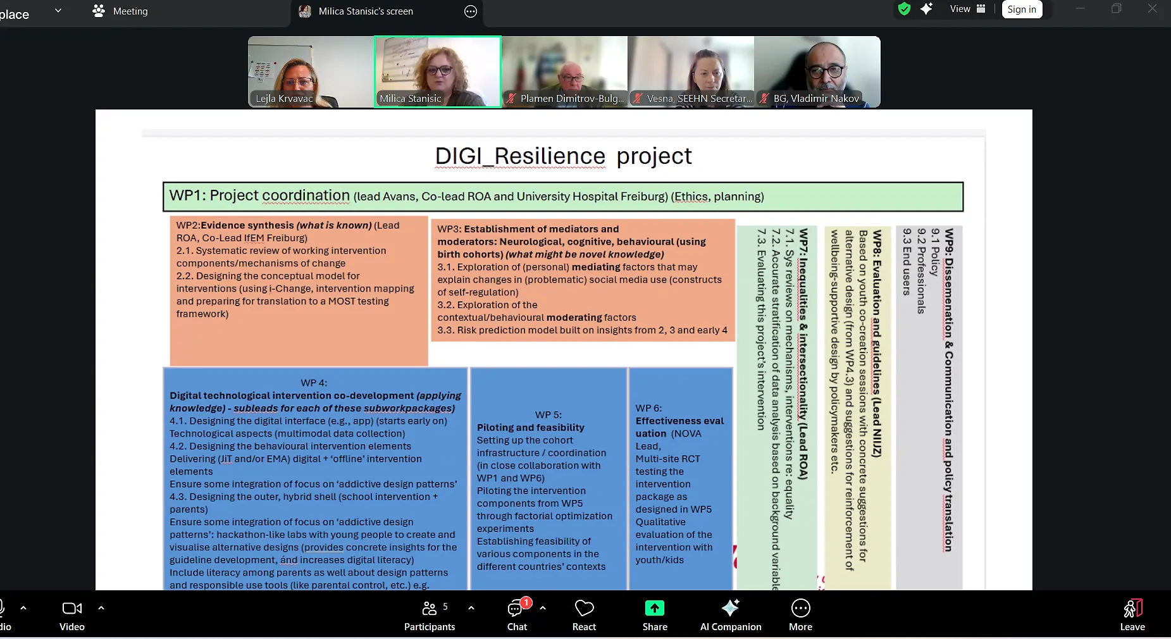Start sharing with the Share icon

tap(654, 615)
